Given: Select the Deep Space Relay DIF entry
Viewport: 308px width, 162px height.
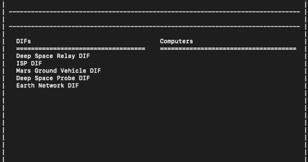Looking at the screenshot, I should click(x=53, y=56).
